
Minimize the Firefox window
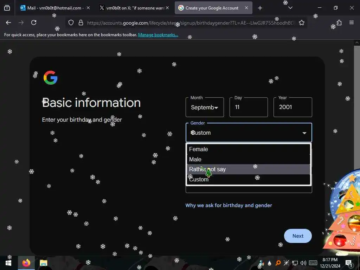(320, 8)
